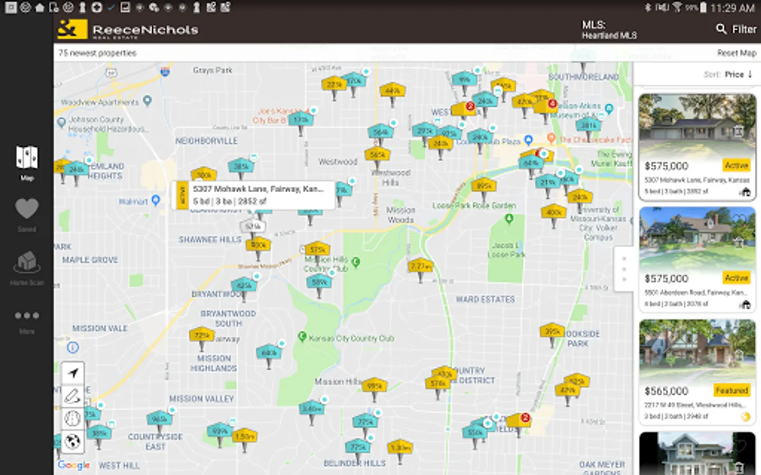
Task: Select the 895k price pin
Action: (484, 188)
